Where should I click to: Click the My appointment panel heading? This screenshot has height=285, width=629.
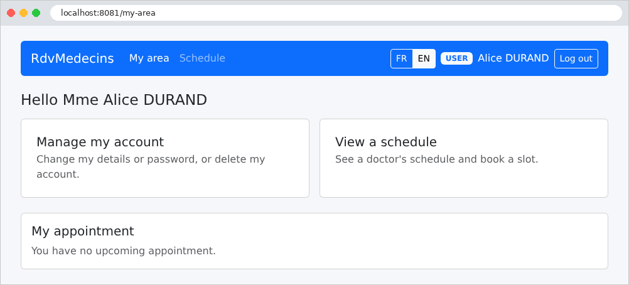tap(83, 231)
